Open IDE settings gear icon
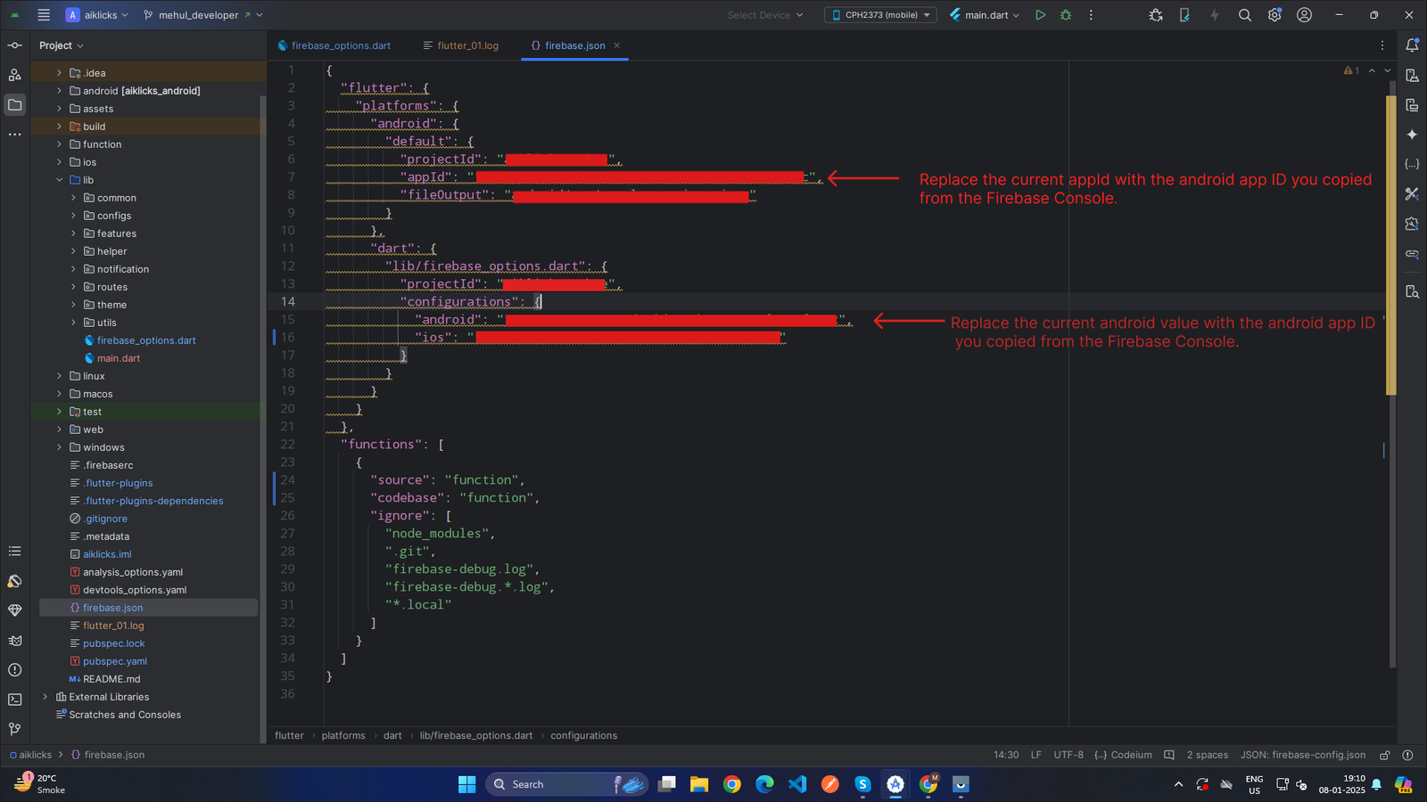The height and width of the screenshot is (802, 1427). (1274, 15)
